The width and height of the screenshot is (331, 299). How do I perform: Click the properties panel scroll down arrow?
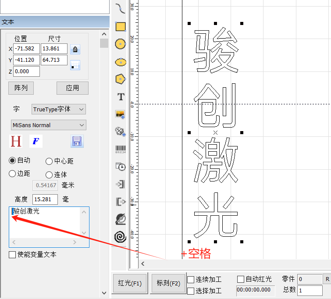[104, 293]
